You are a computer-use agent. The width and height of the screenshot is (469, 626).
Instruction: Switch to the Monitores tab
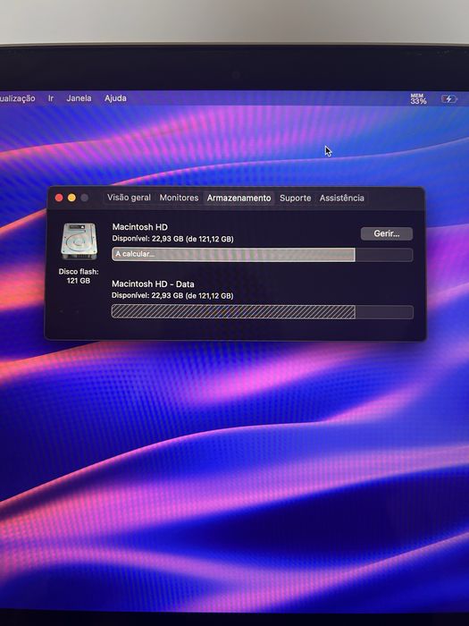pyautogui.click(x=179, y=198)
